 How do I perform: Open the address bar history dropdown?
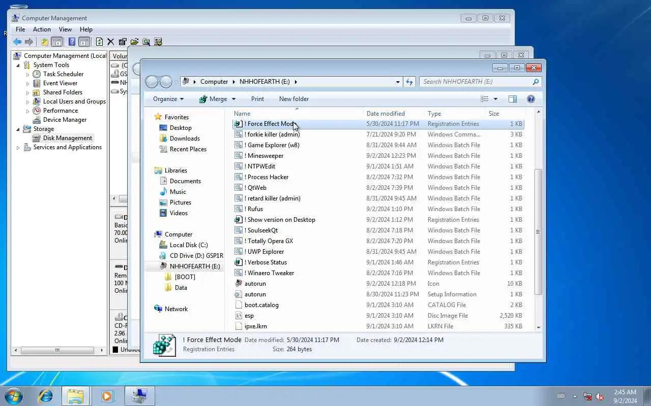point(398,82)
